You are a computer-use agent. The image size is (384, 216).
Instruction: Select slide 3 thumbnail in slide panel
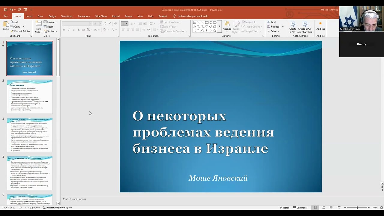pyautogui.click(x=30, y=135)
